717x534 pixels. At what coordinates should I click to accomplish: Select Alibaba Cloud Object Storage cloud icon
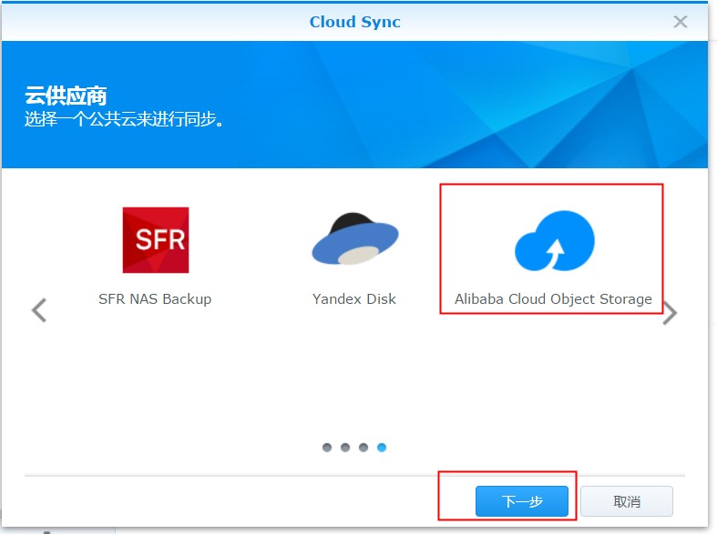click(x=554, y=240)
